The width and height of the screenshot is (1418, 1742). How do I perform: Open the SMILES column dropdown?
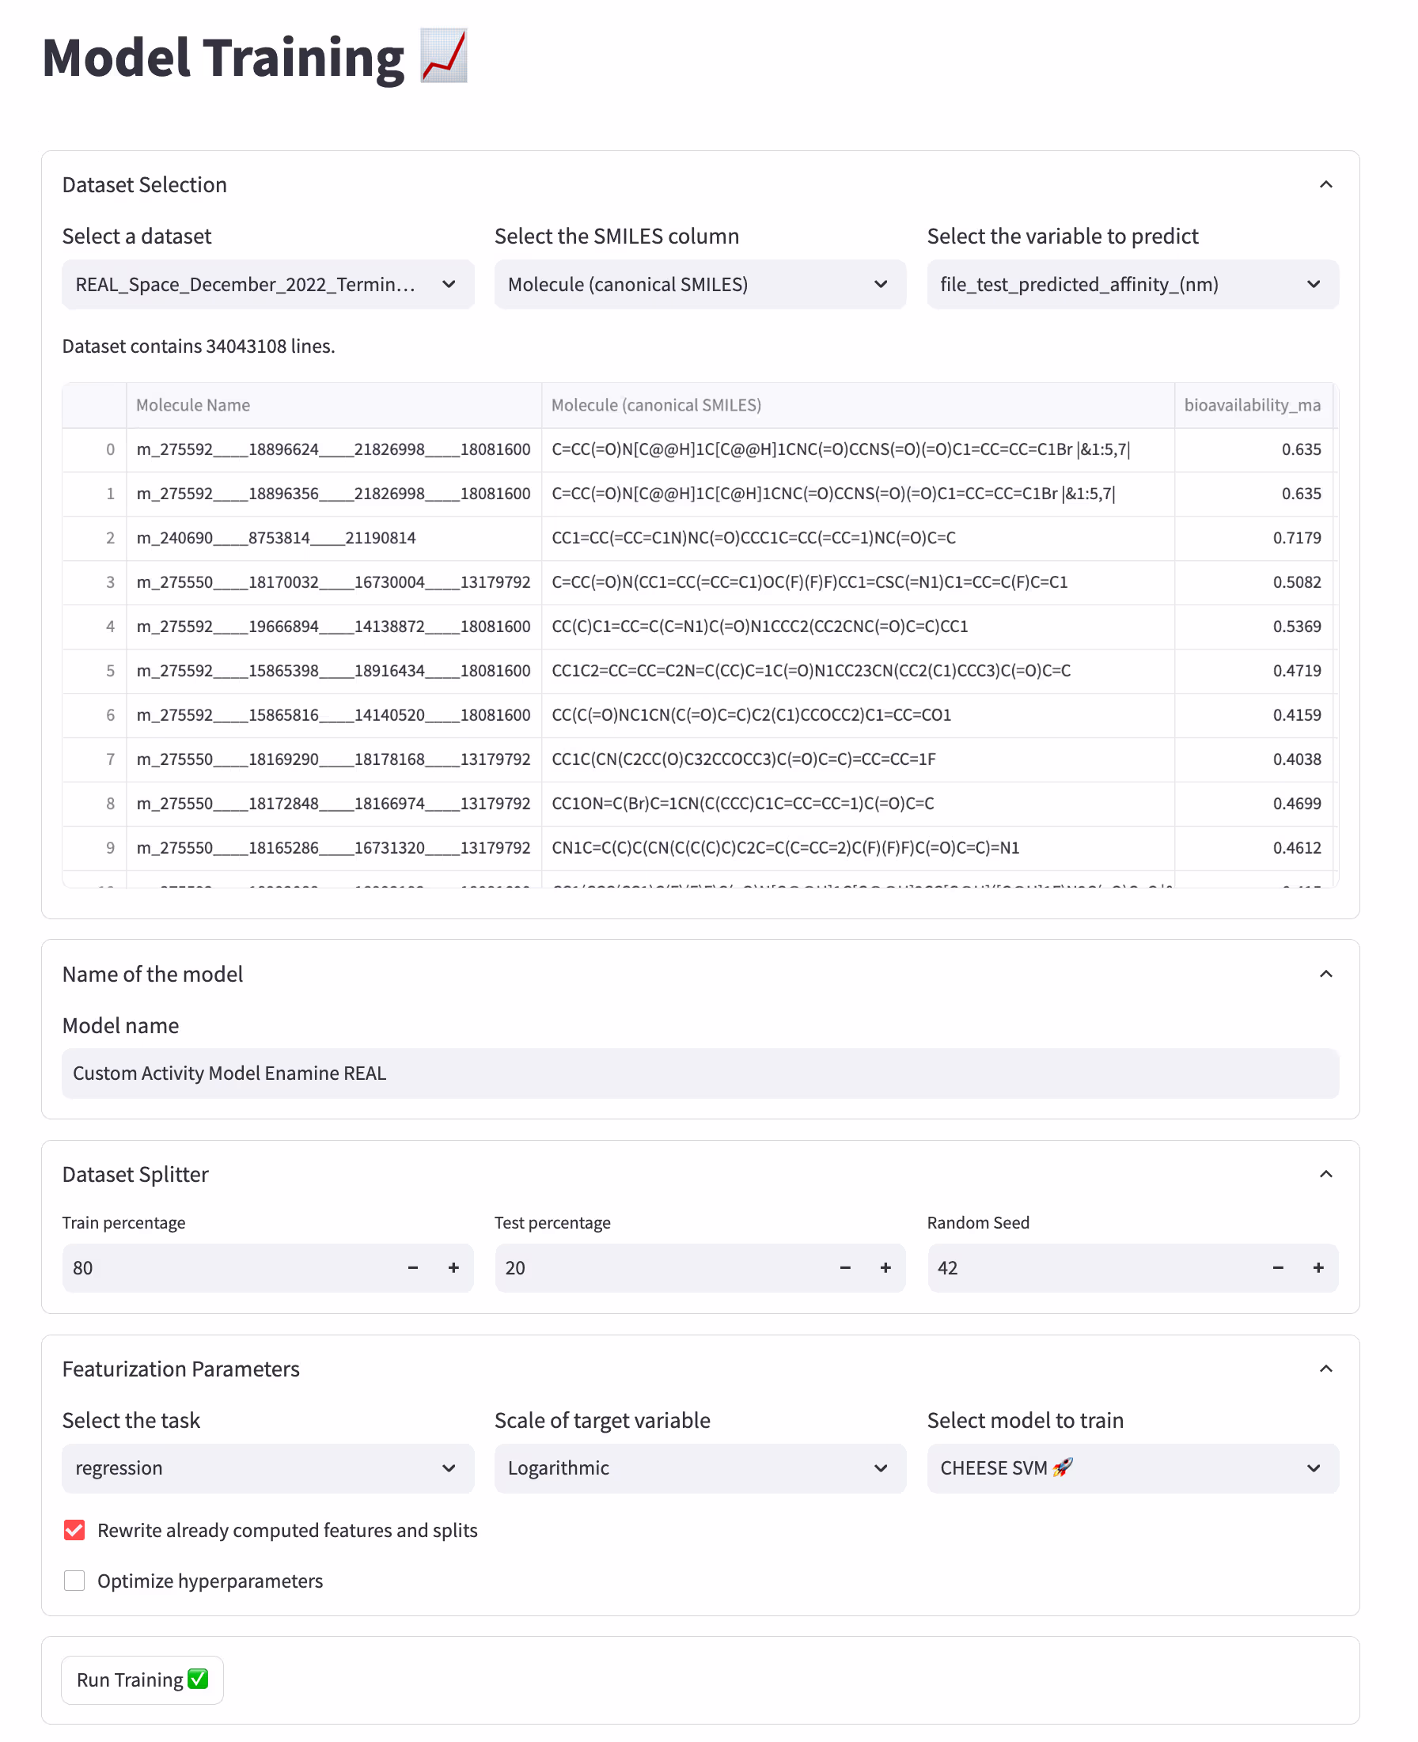700,284
